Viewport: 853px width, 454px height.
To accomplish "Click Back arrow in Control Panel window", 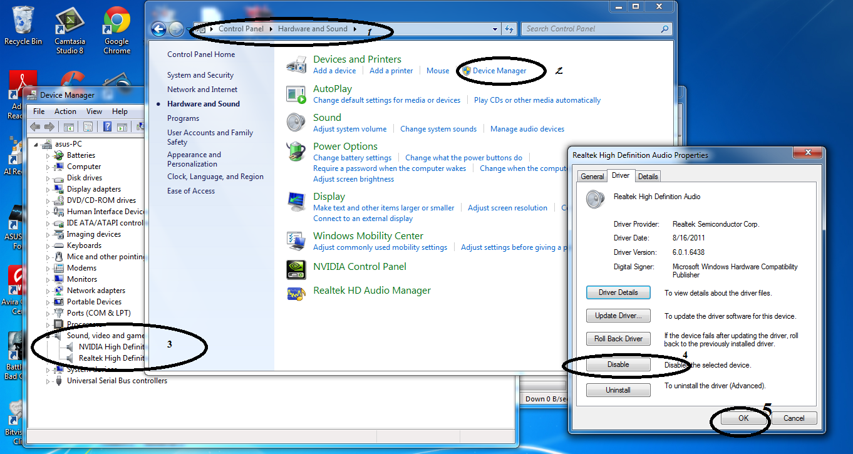I will tap(159, 29).
